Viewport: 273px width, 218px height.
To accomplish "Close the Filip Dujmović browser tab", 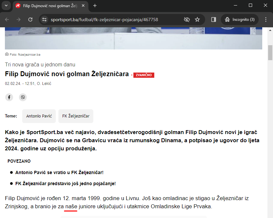I will point(83,6).
